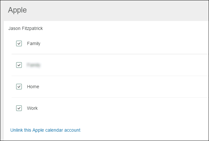
Task: Click the Work calendar label
Action: click(x=32, y=108)
